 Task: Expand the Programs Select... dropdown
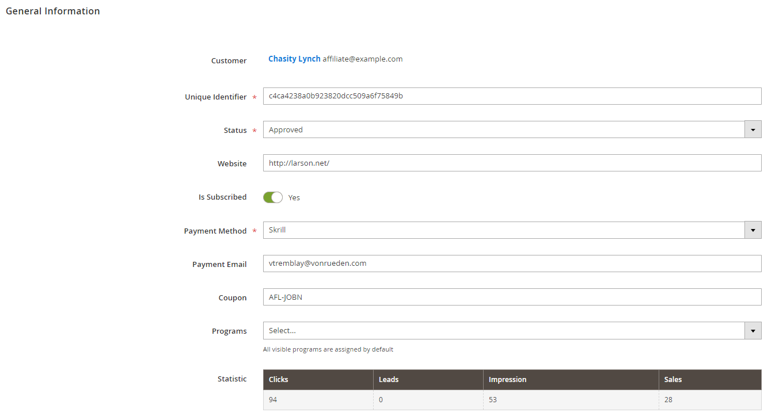pos(512,330)
